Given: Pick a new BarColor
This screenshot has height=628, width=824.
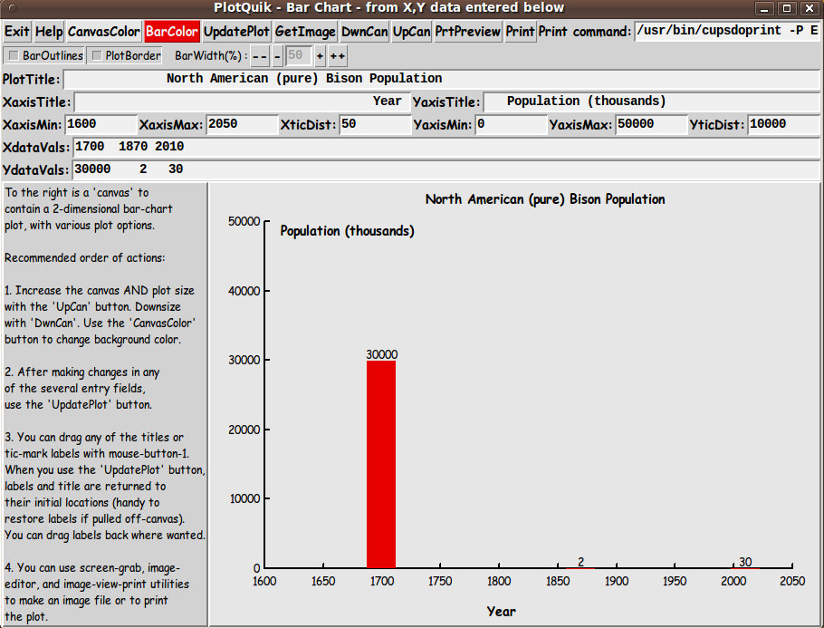Looking at the screenshot, I should coord(172,32).
